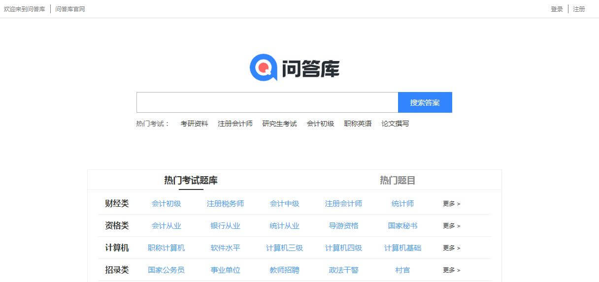This screenshot has height=282, width=599.
Task: Click 计算机 category heading
Action: coord(117,248)
